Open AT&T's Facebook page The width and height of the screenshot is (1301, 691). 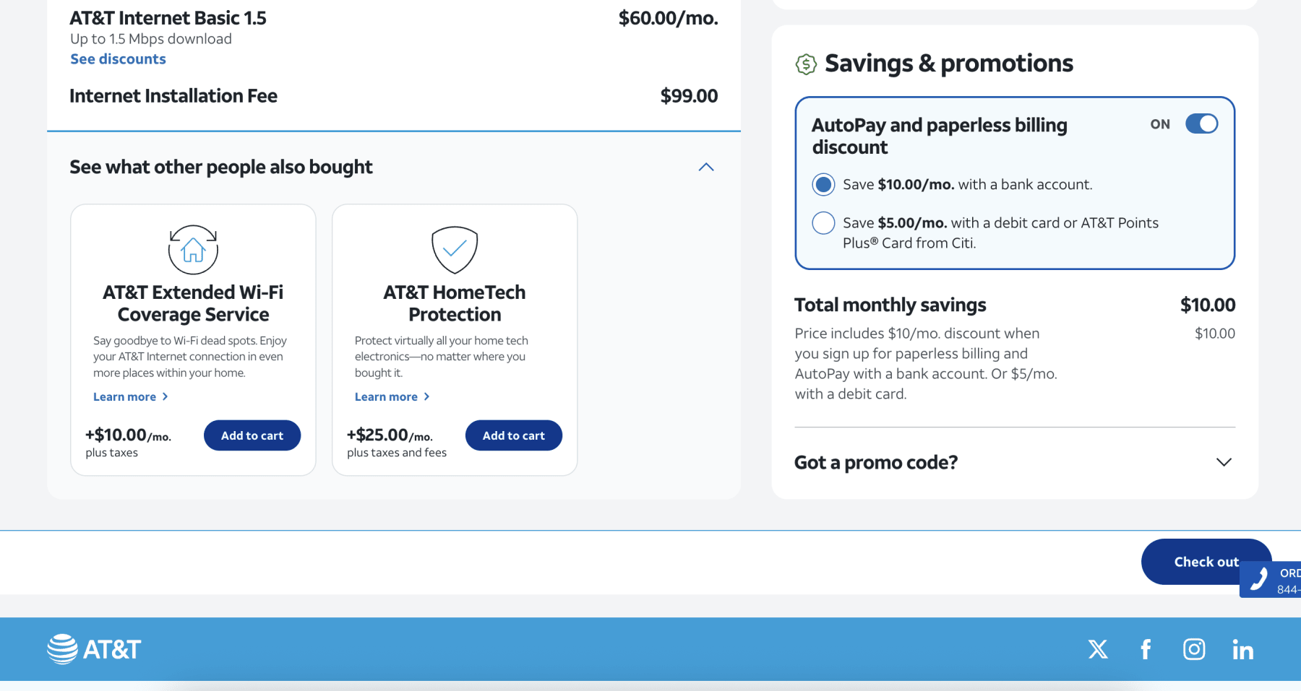(1146, 649)
